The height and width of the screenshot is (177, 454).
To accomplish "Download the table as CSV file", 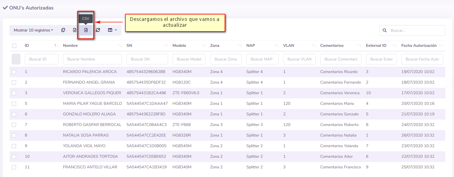I will 86,30.
